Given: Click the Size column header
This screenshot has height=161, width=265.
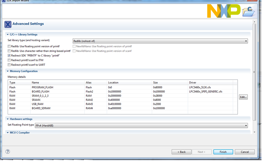Looking at the screenshot, I should [x=170, y=82].
